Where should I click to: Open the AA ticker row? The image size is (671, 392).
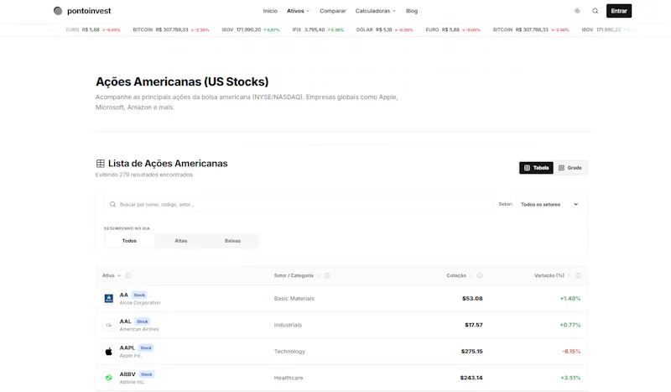coord(341,299)
